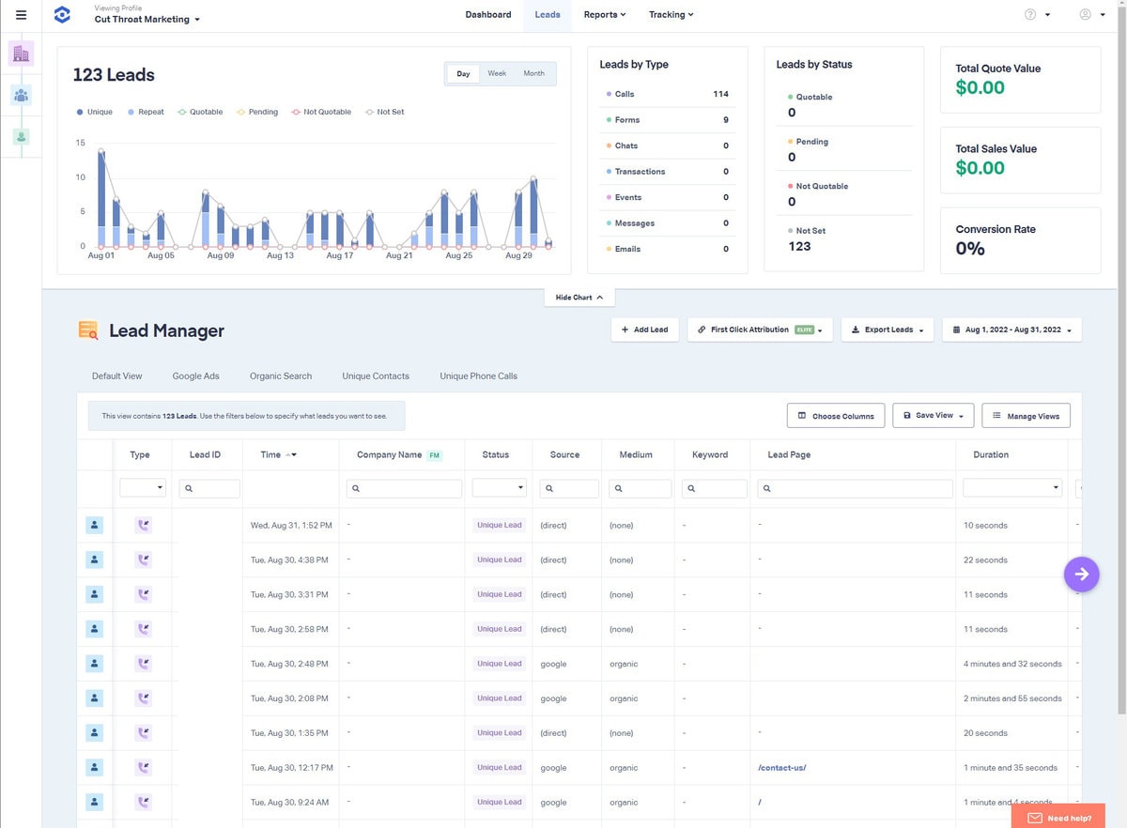The width and height of the screenshot is (1127, 828).
Task: Click the purple arrow scroll-right button
Action: [x=1081, y=574]
